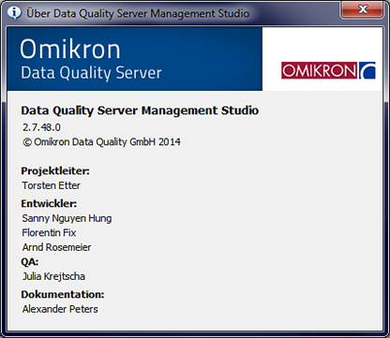Click the name Alexander Peters
This screenshot has height=338, width=390.
click(x=60, y=309)
